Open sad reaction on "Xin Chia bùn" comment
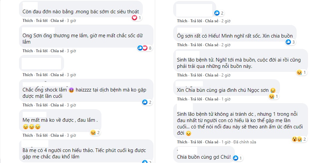The image size is (316, 163). tap(274, 96)
